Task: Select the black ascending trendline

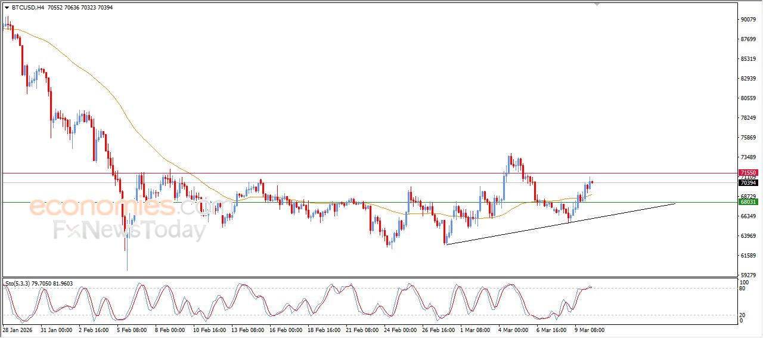Action: coord(560,224)
